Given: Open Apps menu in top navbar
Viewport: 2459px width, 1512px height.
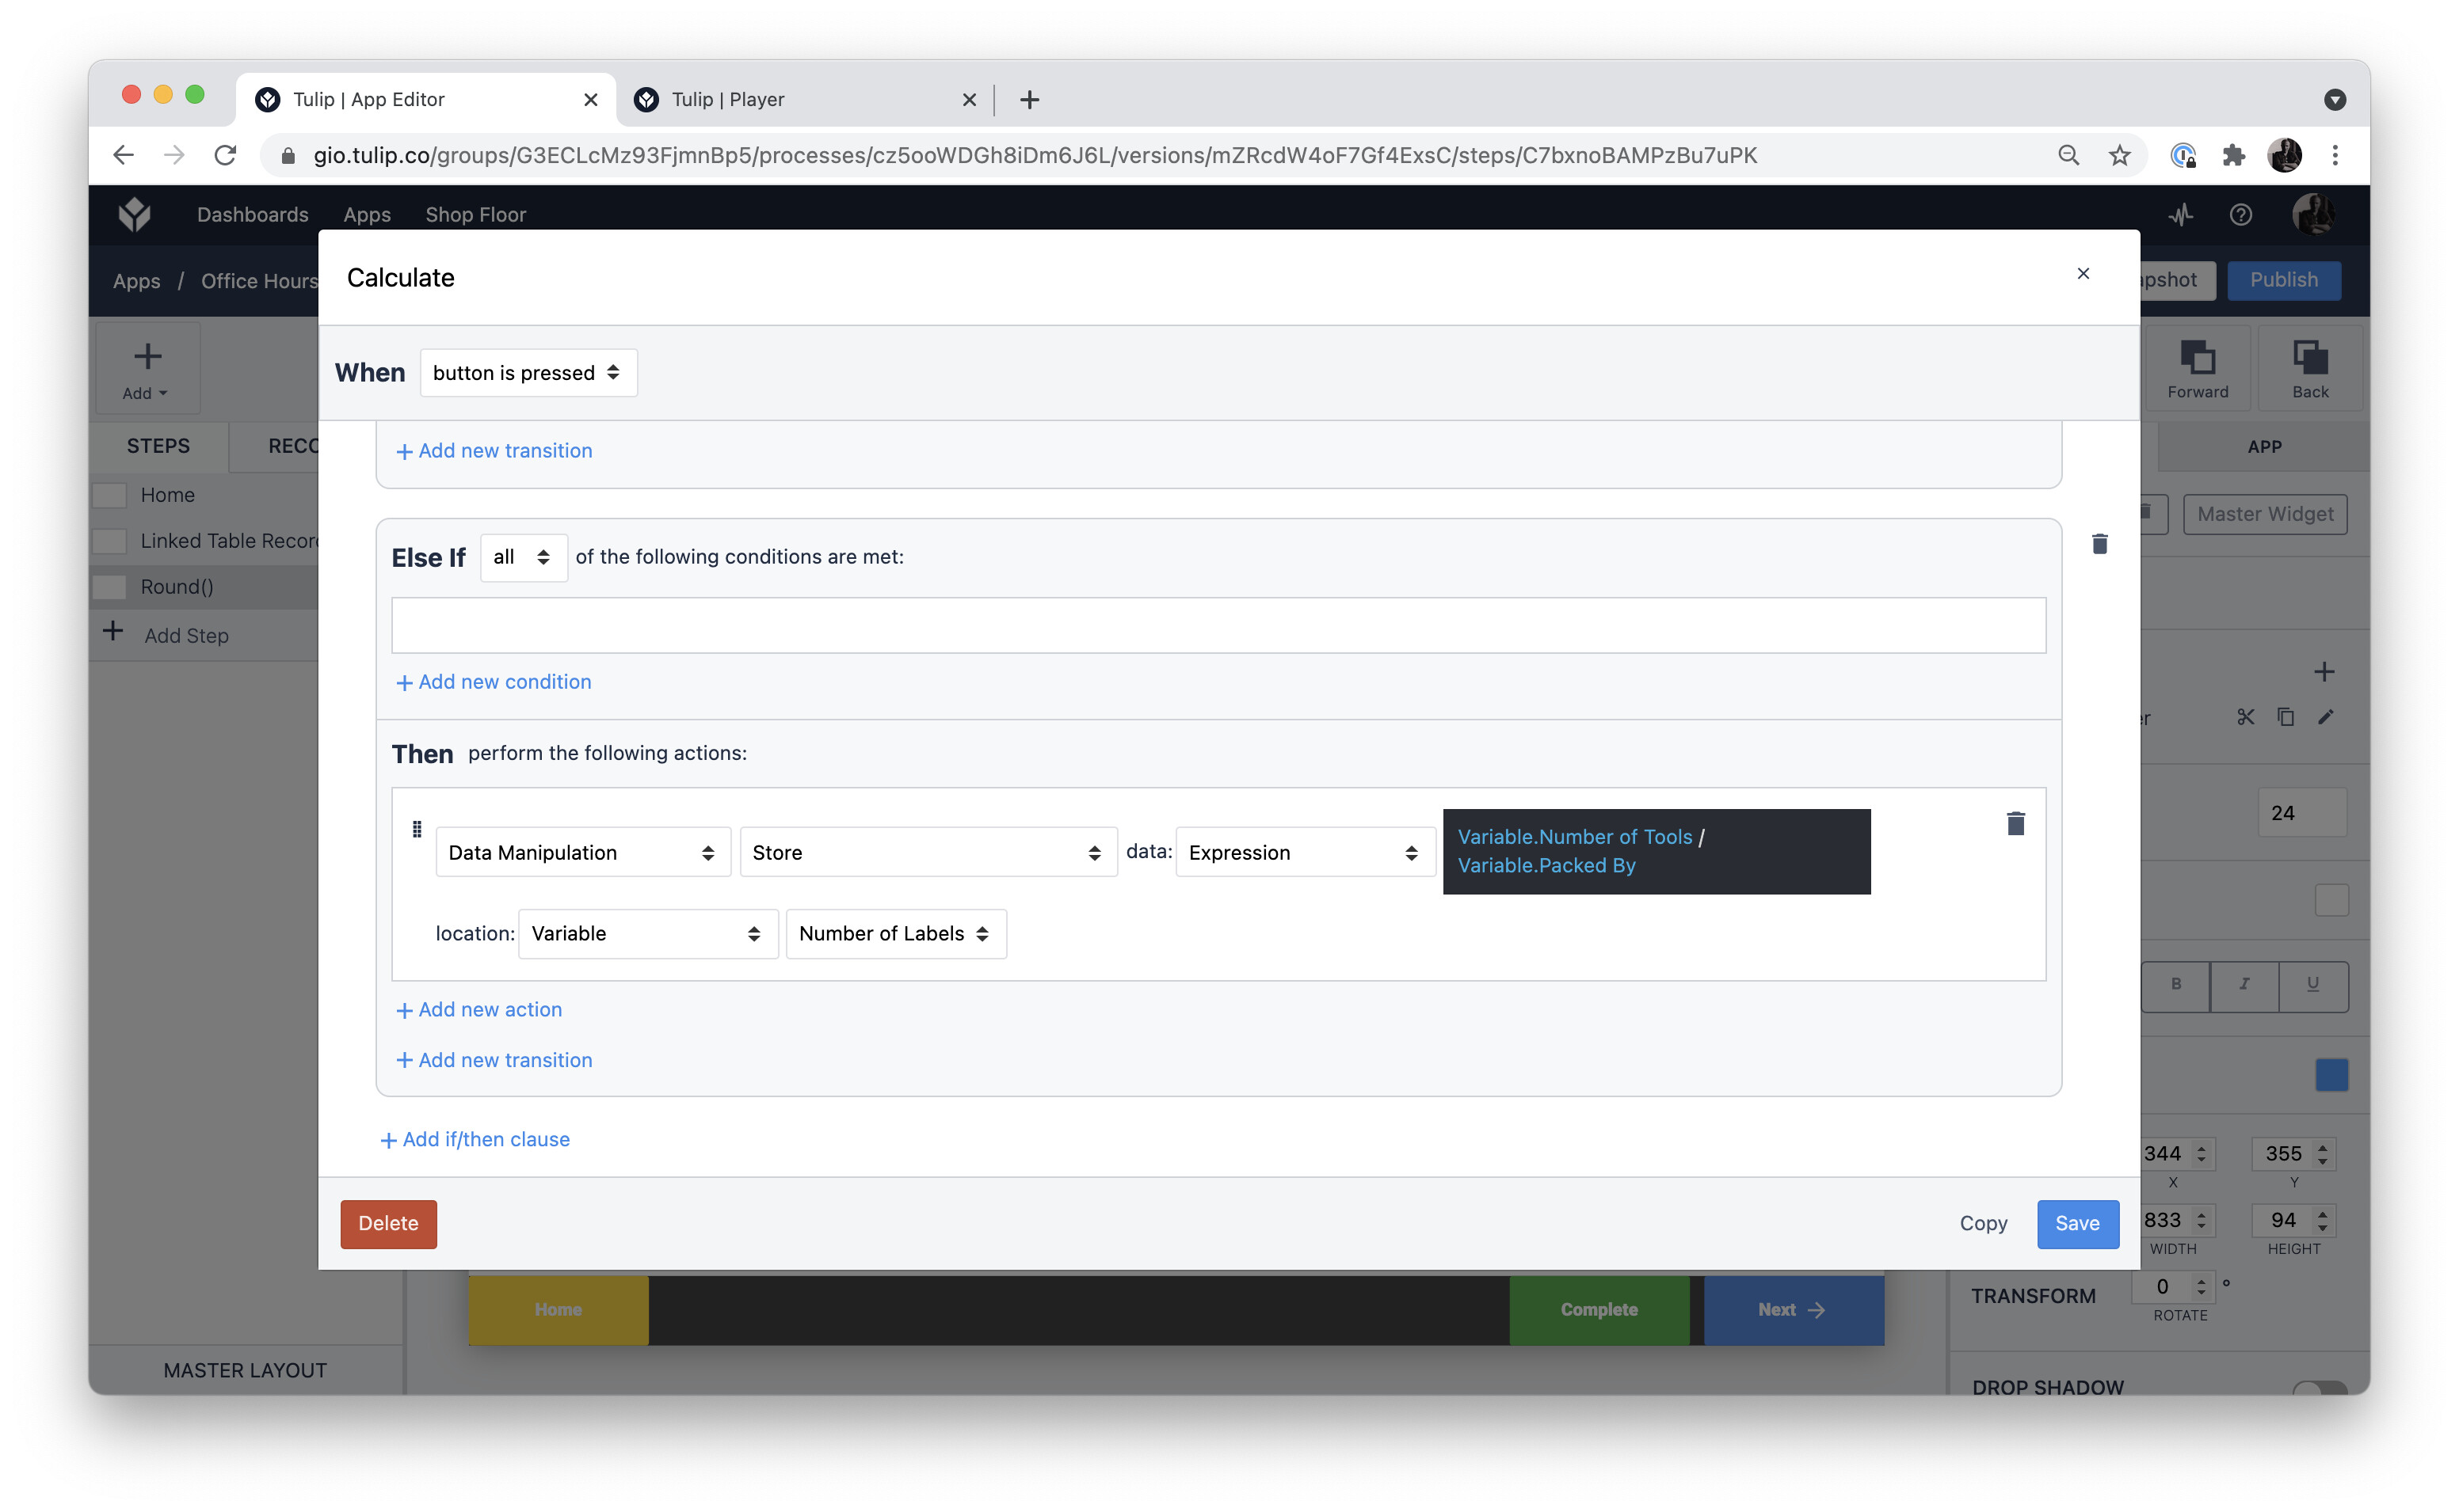Looking at the screenshot, I should (x=366, y=214).
